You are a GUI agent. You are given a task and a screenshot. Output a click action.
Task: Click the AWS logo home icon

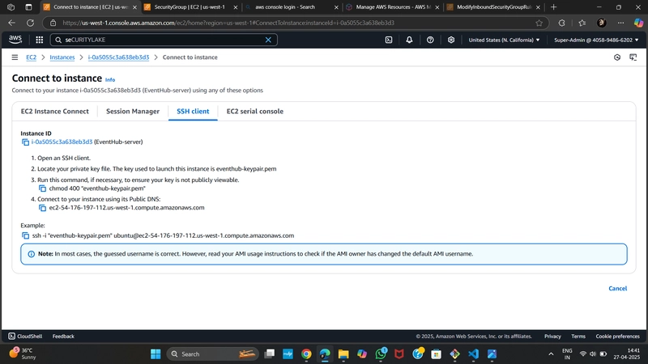pos(15,39)
